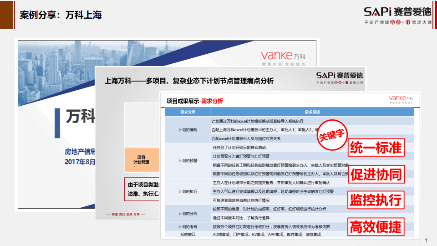Viewport: 437px width, 246px height.
Task: Click the 计划的编制 category cell
Action: [188, 130]
